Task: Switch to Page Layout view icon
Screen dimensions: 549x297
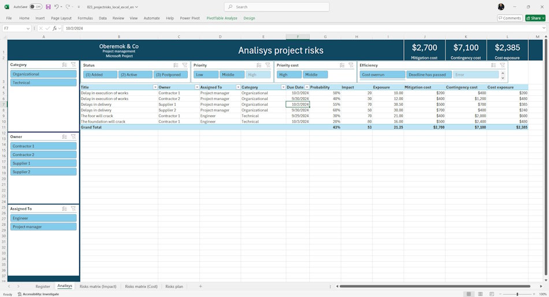Action: pos(480,294)
